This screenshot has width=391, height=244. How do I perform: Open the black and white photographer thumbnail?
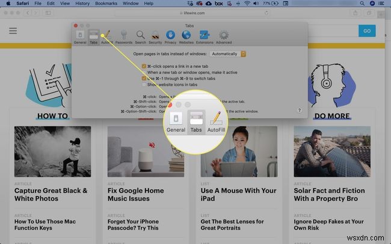click(x=52, y=151)
